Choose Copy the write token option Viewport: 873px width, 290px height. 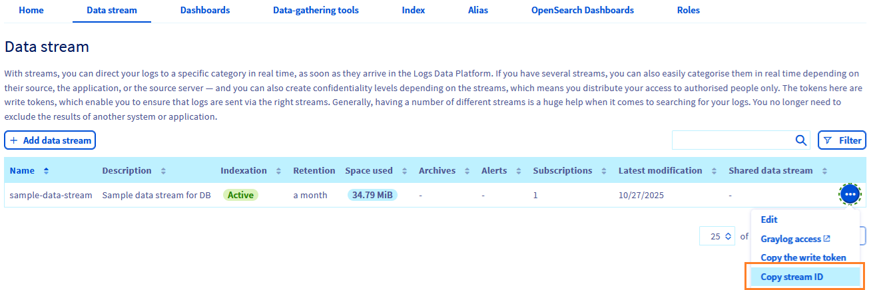(803, 257)
